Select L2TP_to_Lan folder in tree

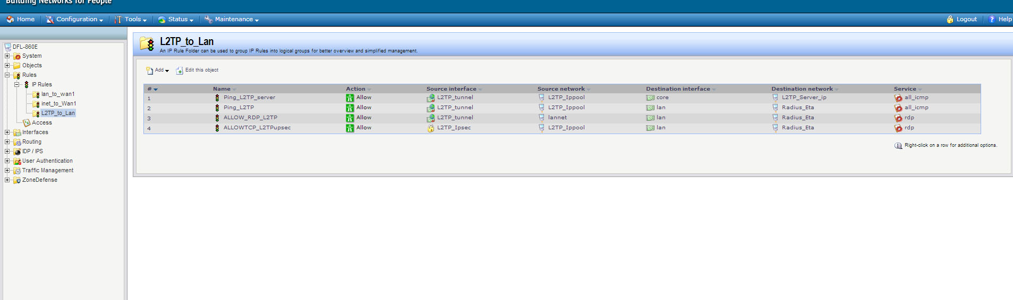click(58, 113)
